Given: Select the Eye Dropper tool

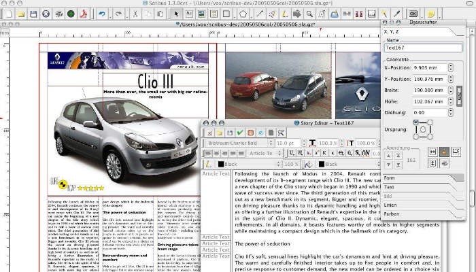Looking at the screenshot, I should click(x=396, y=14).
